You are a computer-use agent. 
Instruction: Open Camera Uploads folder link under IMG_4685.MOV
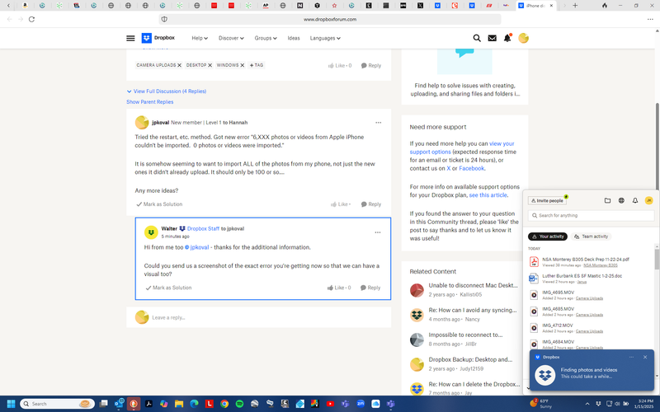coord(589,315)
